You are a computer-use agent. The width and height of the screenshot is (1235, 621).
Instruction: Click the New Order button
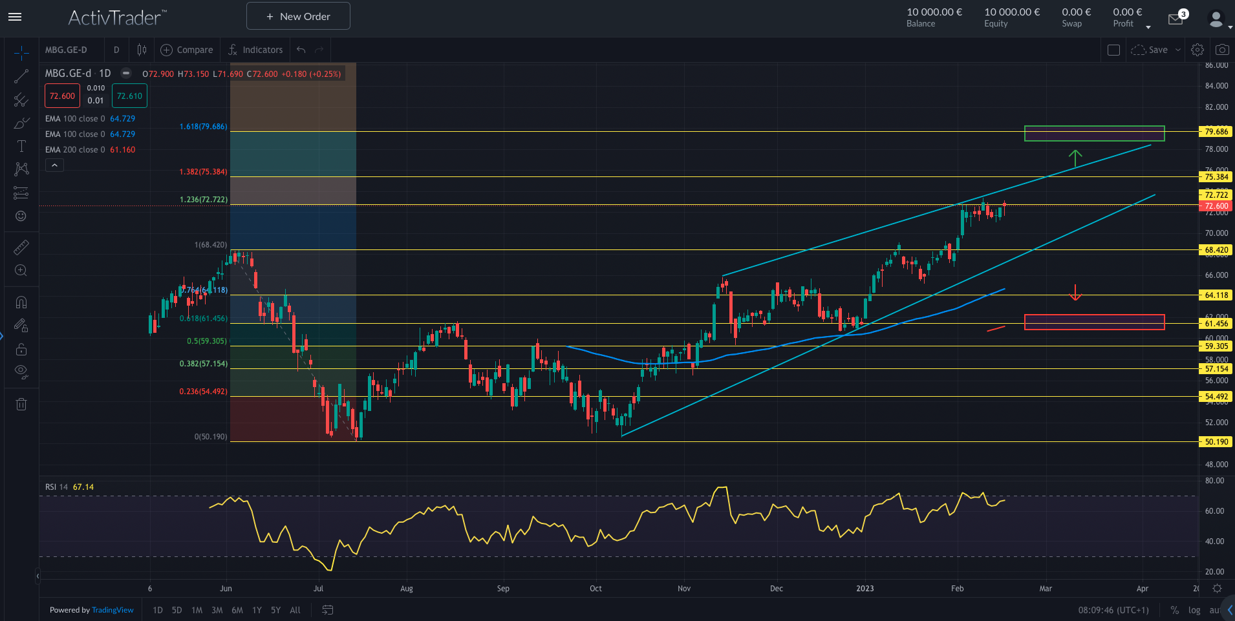(x=298, y=16)
